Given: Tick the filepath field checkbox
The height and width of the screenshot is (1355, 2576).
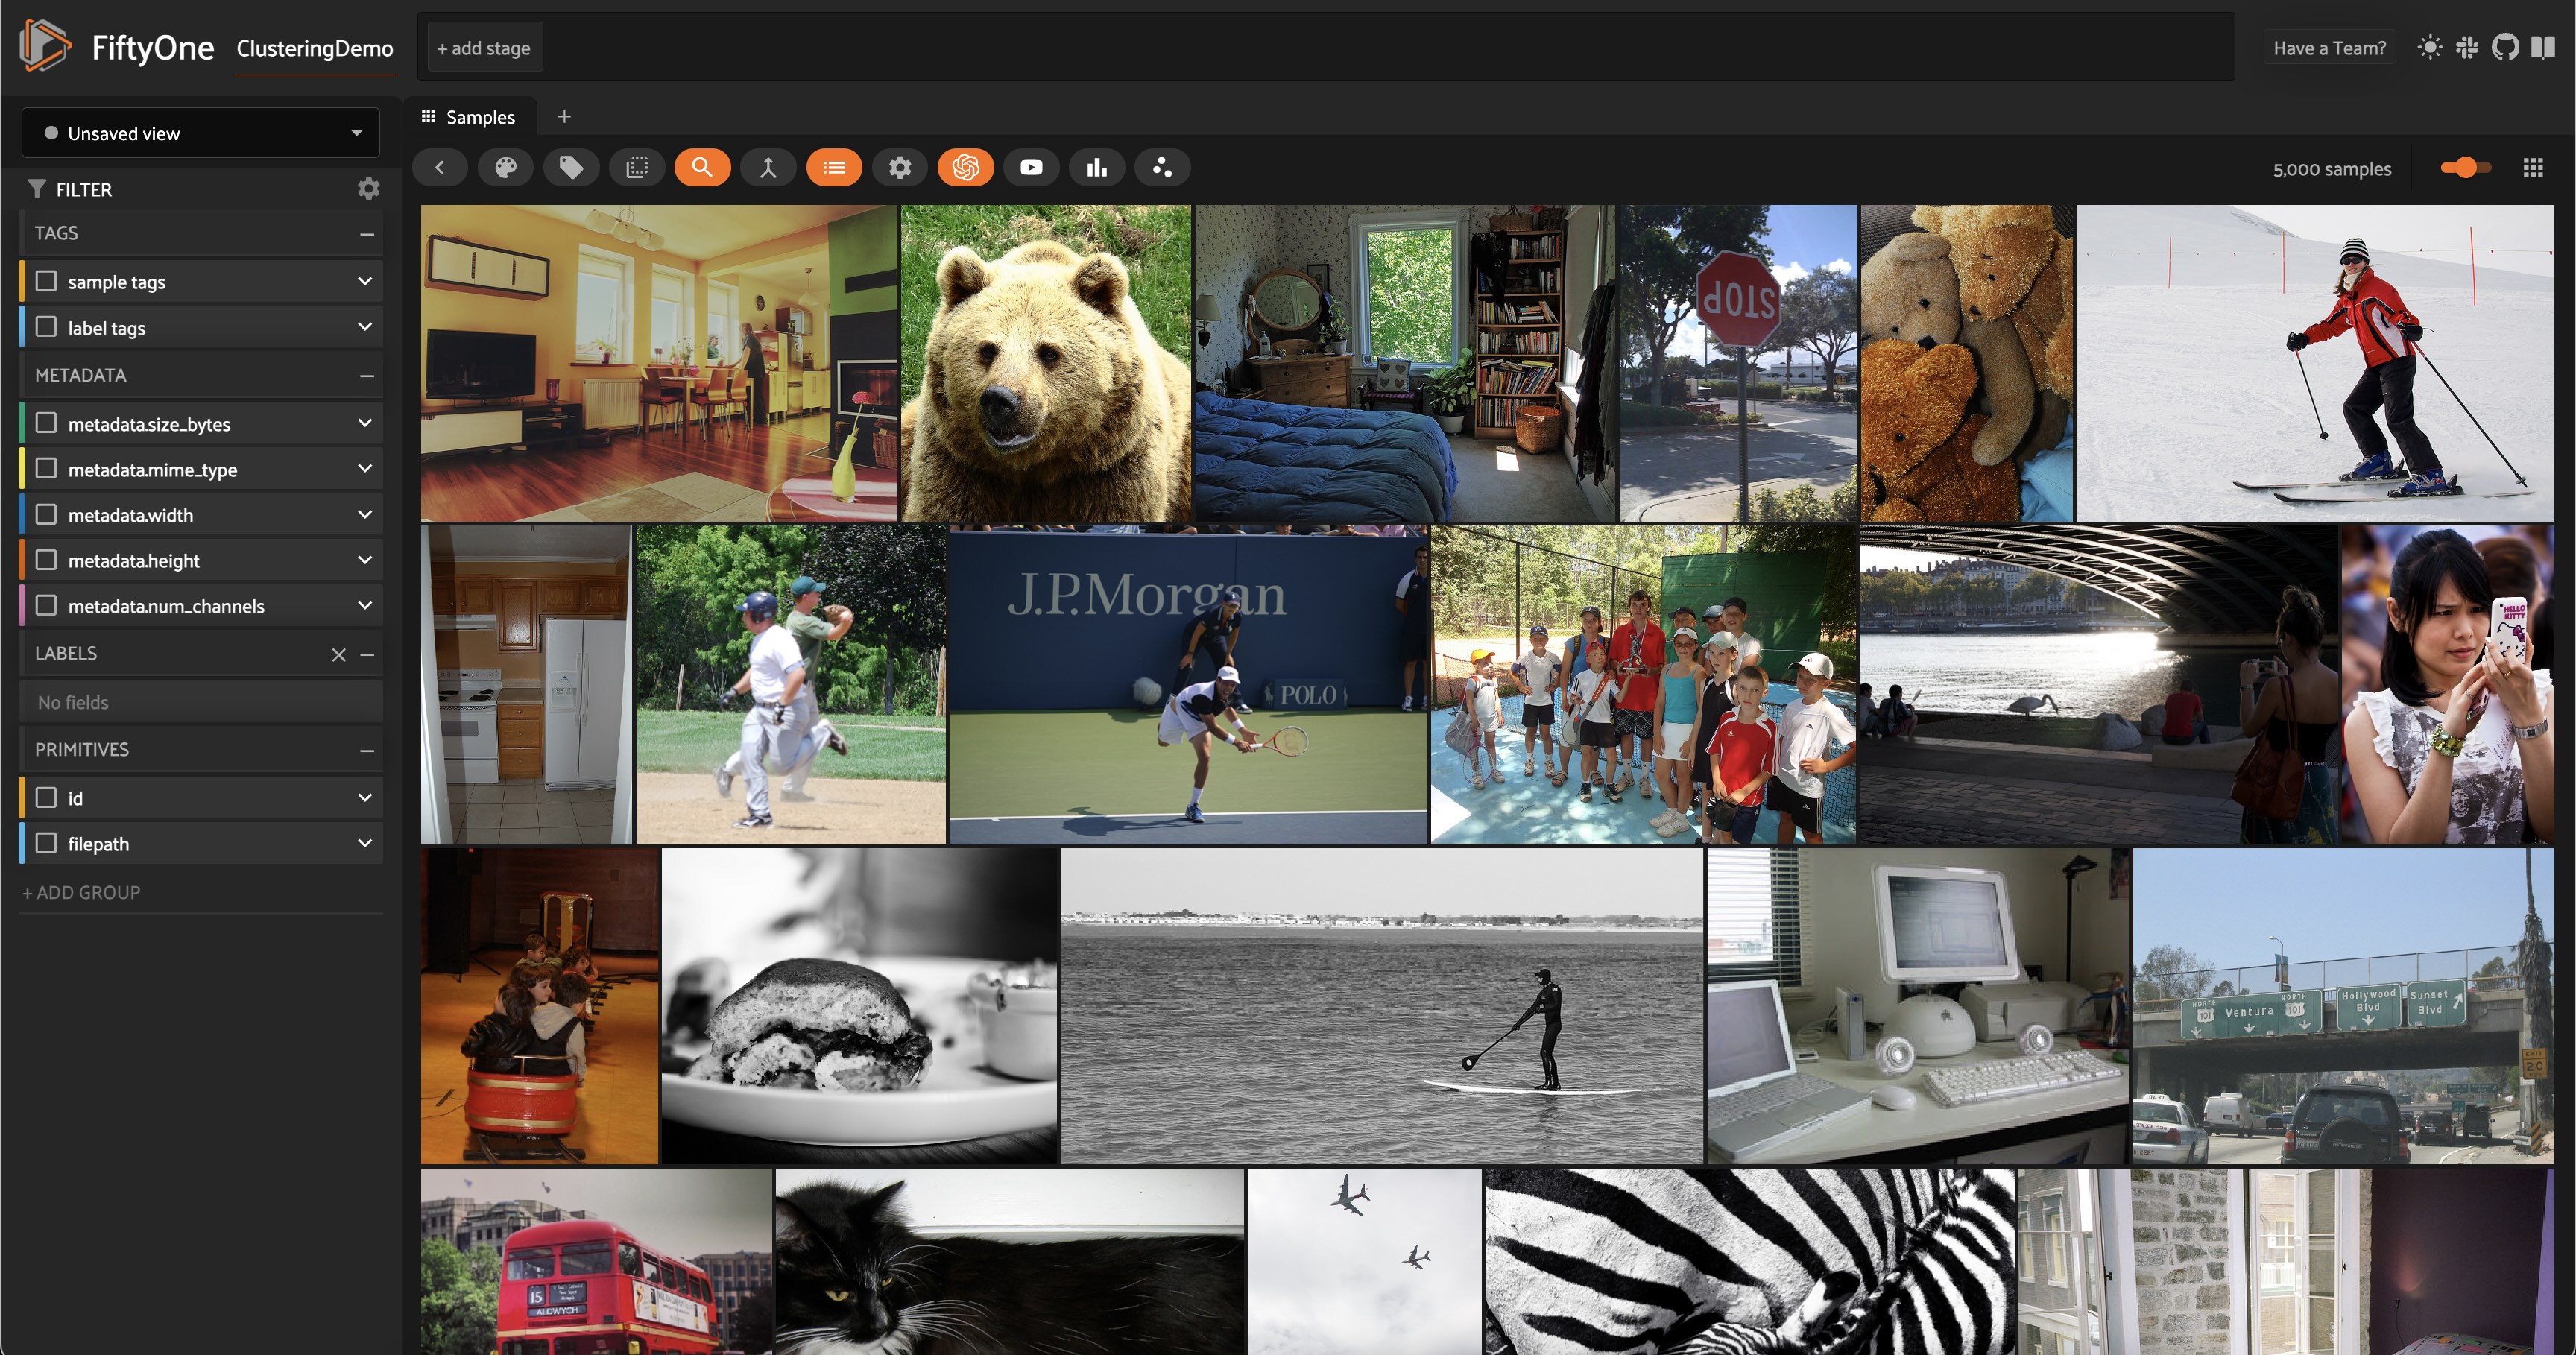Looking at the screenshot, I should pyautogui.click(x=46, y=843).
